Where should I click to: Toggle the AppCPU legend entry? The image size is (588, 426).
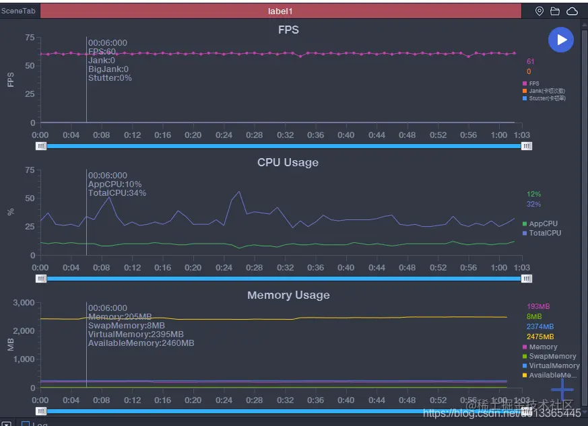tap(540, 223)
